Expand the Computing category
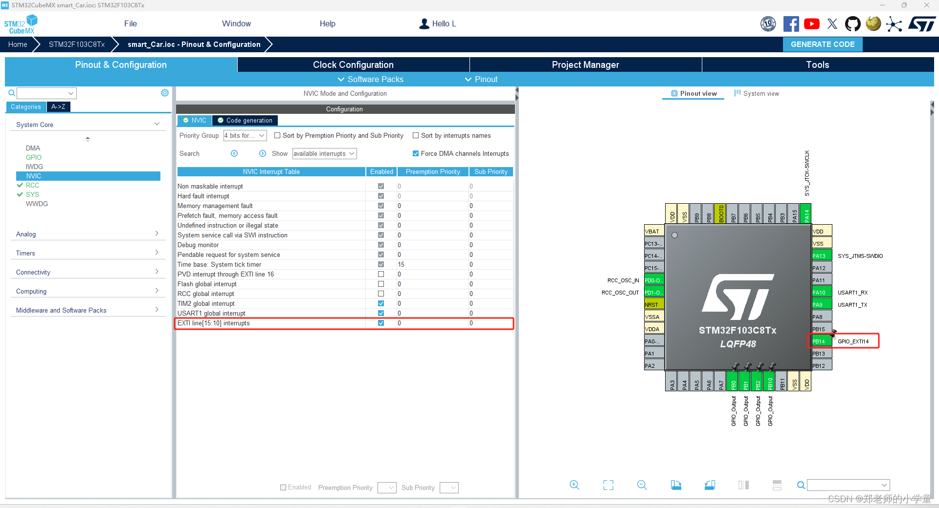This screenshot has height=508, width=939. tap(157, 291)
